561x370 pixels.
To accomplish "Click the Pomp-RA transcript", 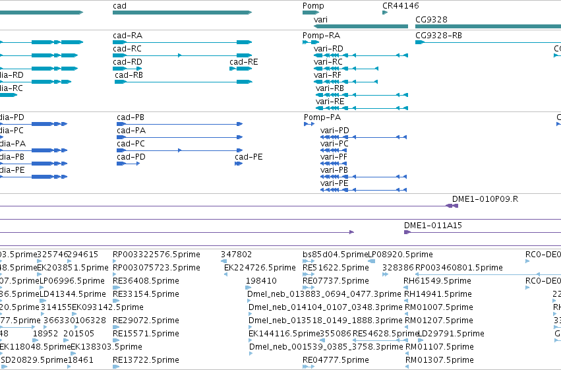I will [x=310, y=42].
